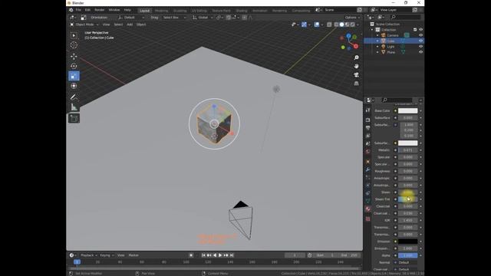The height and width of the screenshot is (276, 491).
Task: Jump to the timeline end frame button
Action: 232,255
